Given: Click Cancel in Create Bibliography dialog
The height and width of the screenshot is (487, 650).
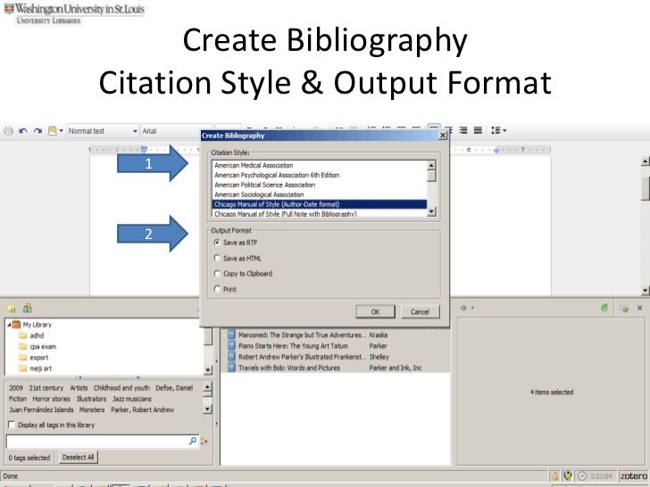Looking at the screenshot, I should click(420, 312).
